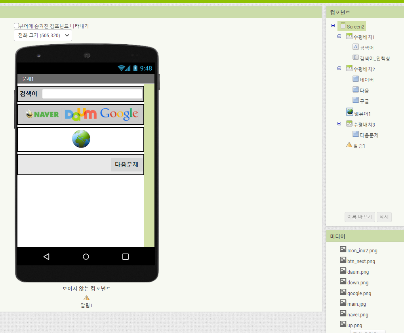Screen dimensions: 404x333
Task: Select the Screen2 label in component tree
Action: 356,27
